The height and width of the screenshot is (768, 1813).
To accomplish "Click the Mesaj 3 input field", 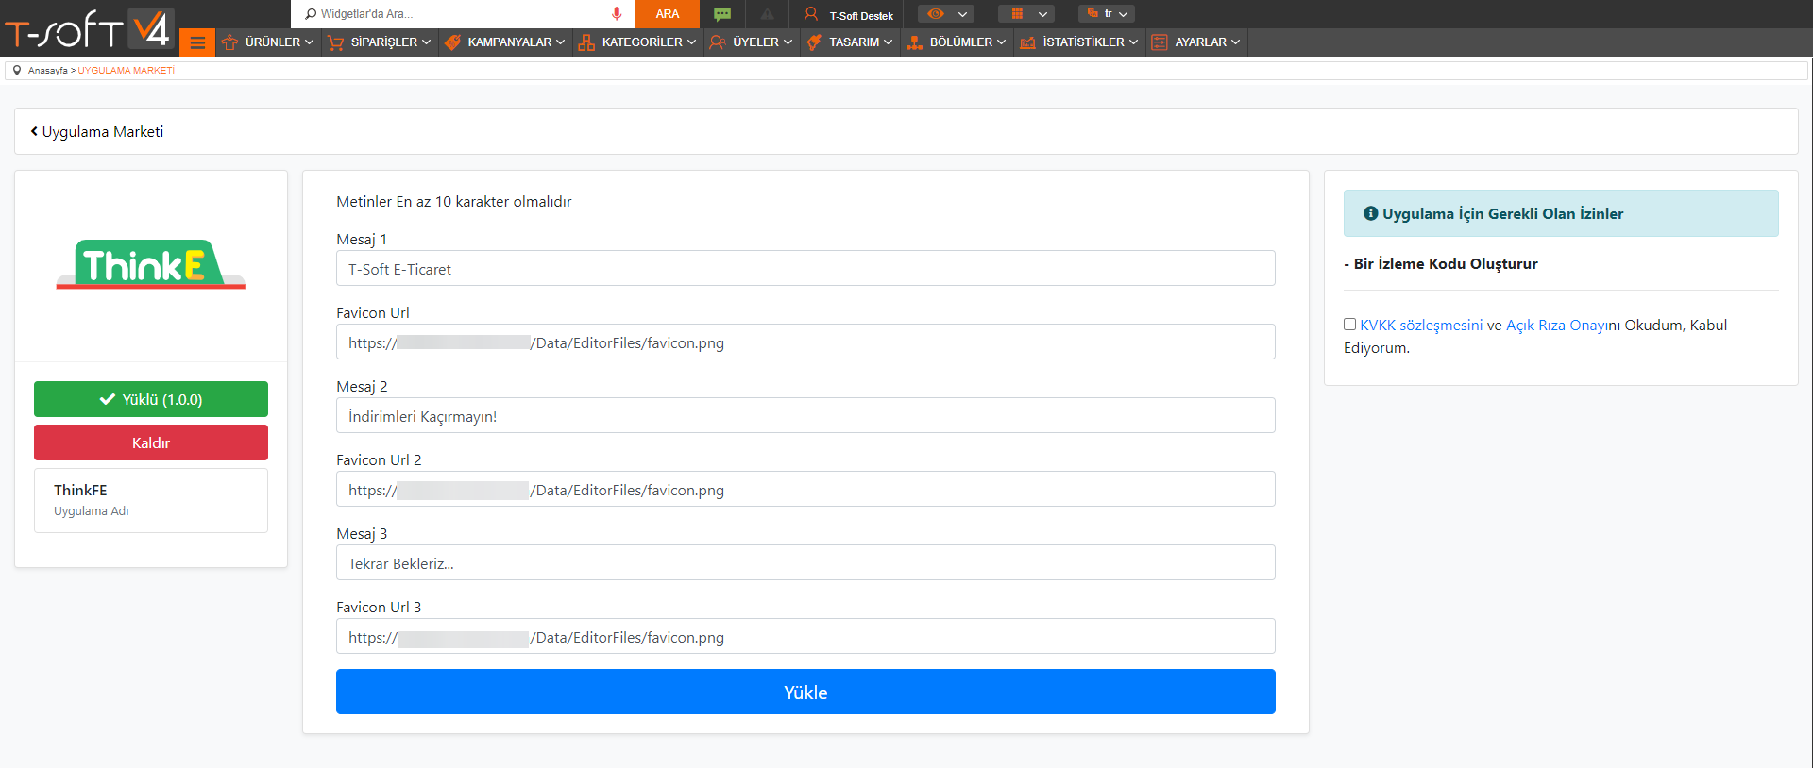I will [x=805, y=562].
